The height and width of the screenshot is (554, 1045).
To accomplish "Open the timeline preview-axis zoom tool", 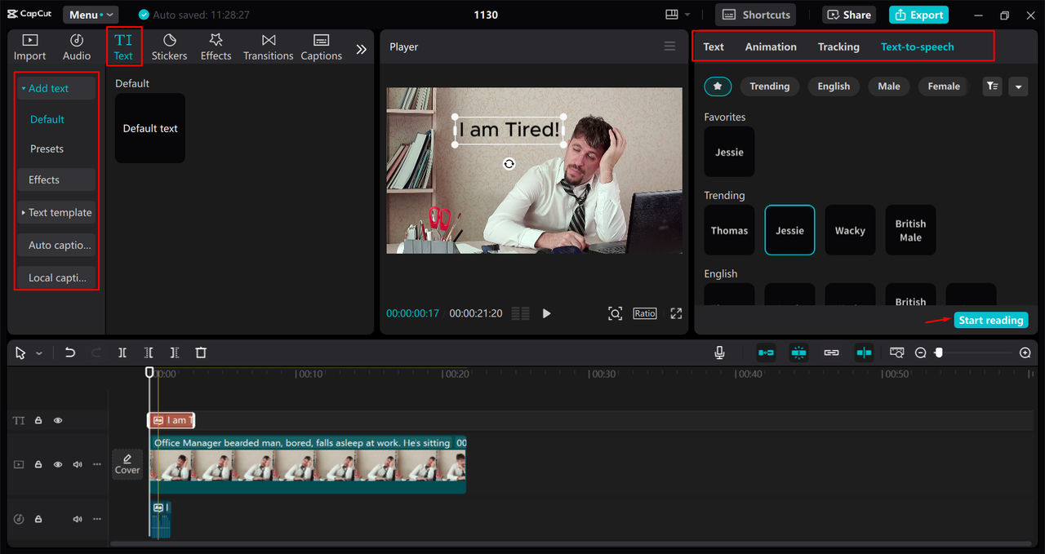I will [x=897, y=352].
